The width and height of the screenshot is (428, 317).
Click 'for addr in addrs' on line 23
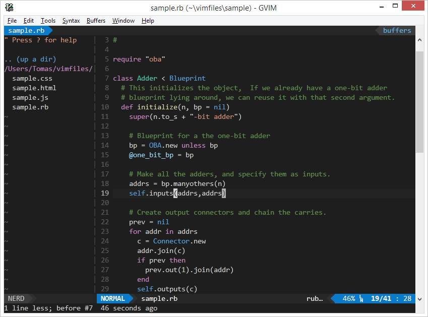click(163, 232)
